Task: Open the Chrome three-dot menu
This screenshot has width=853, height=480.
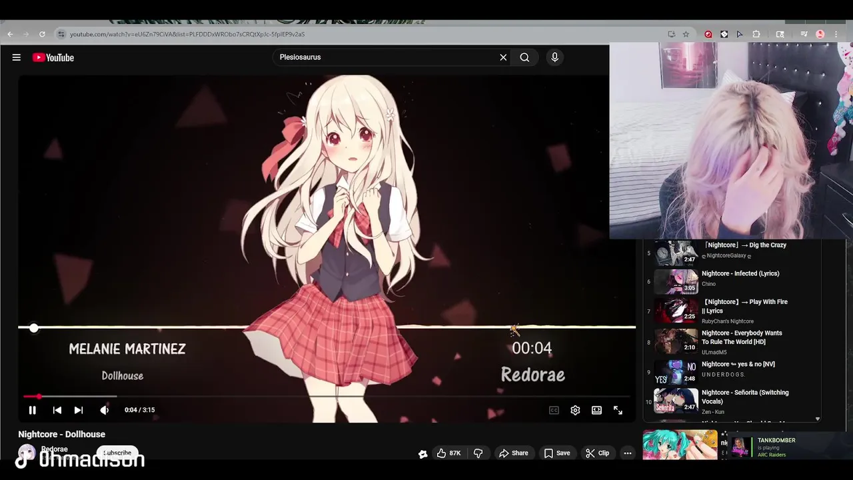Action: 836,34
